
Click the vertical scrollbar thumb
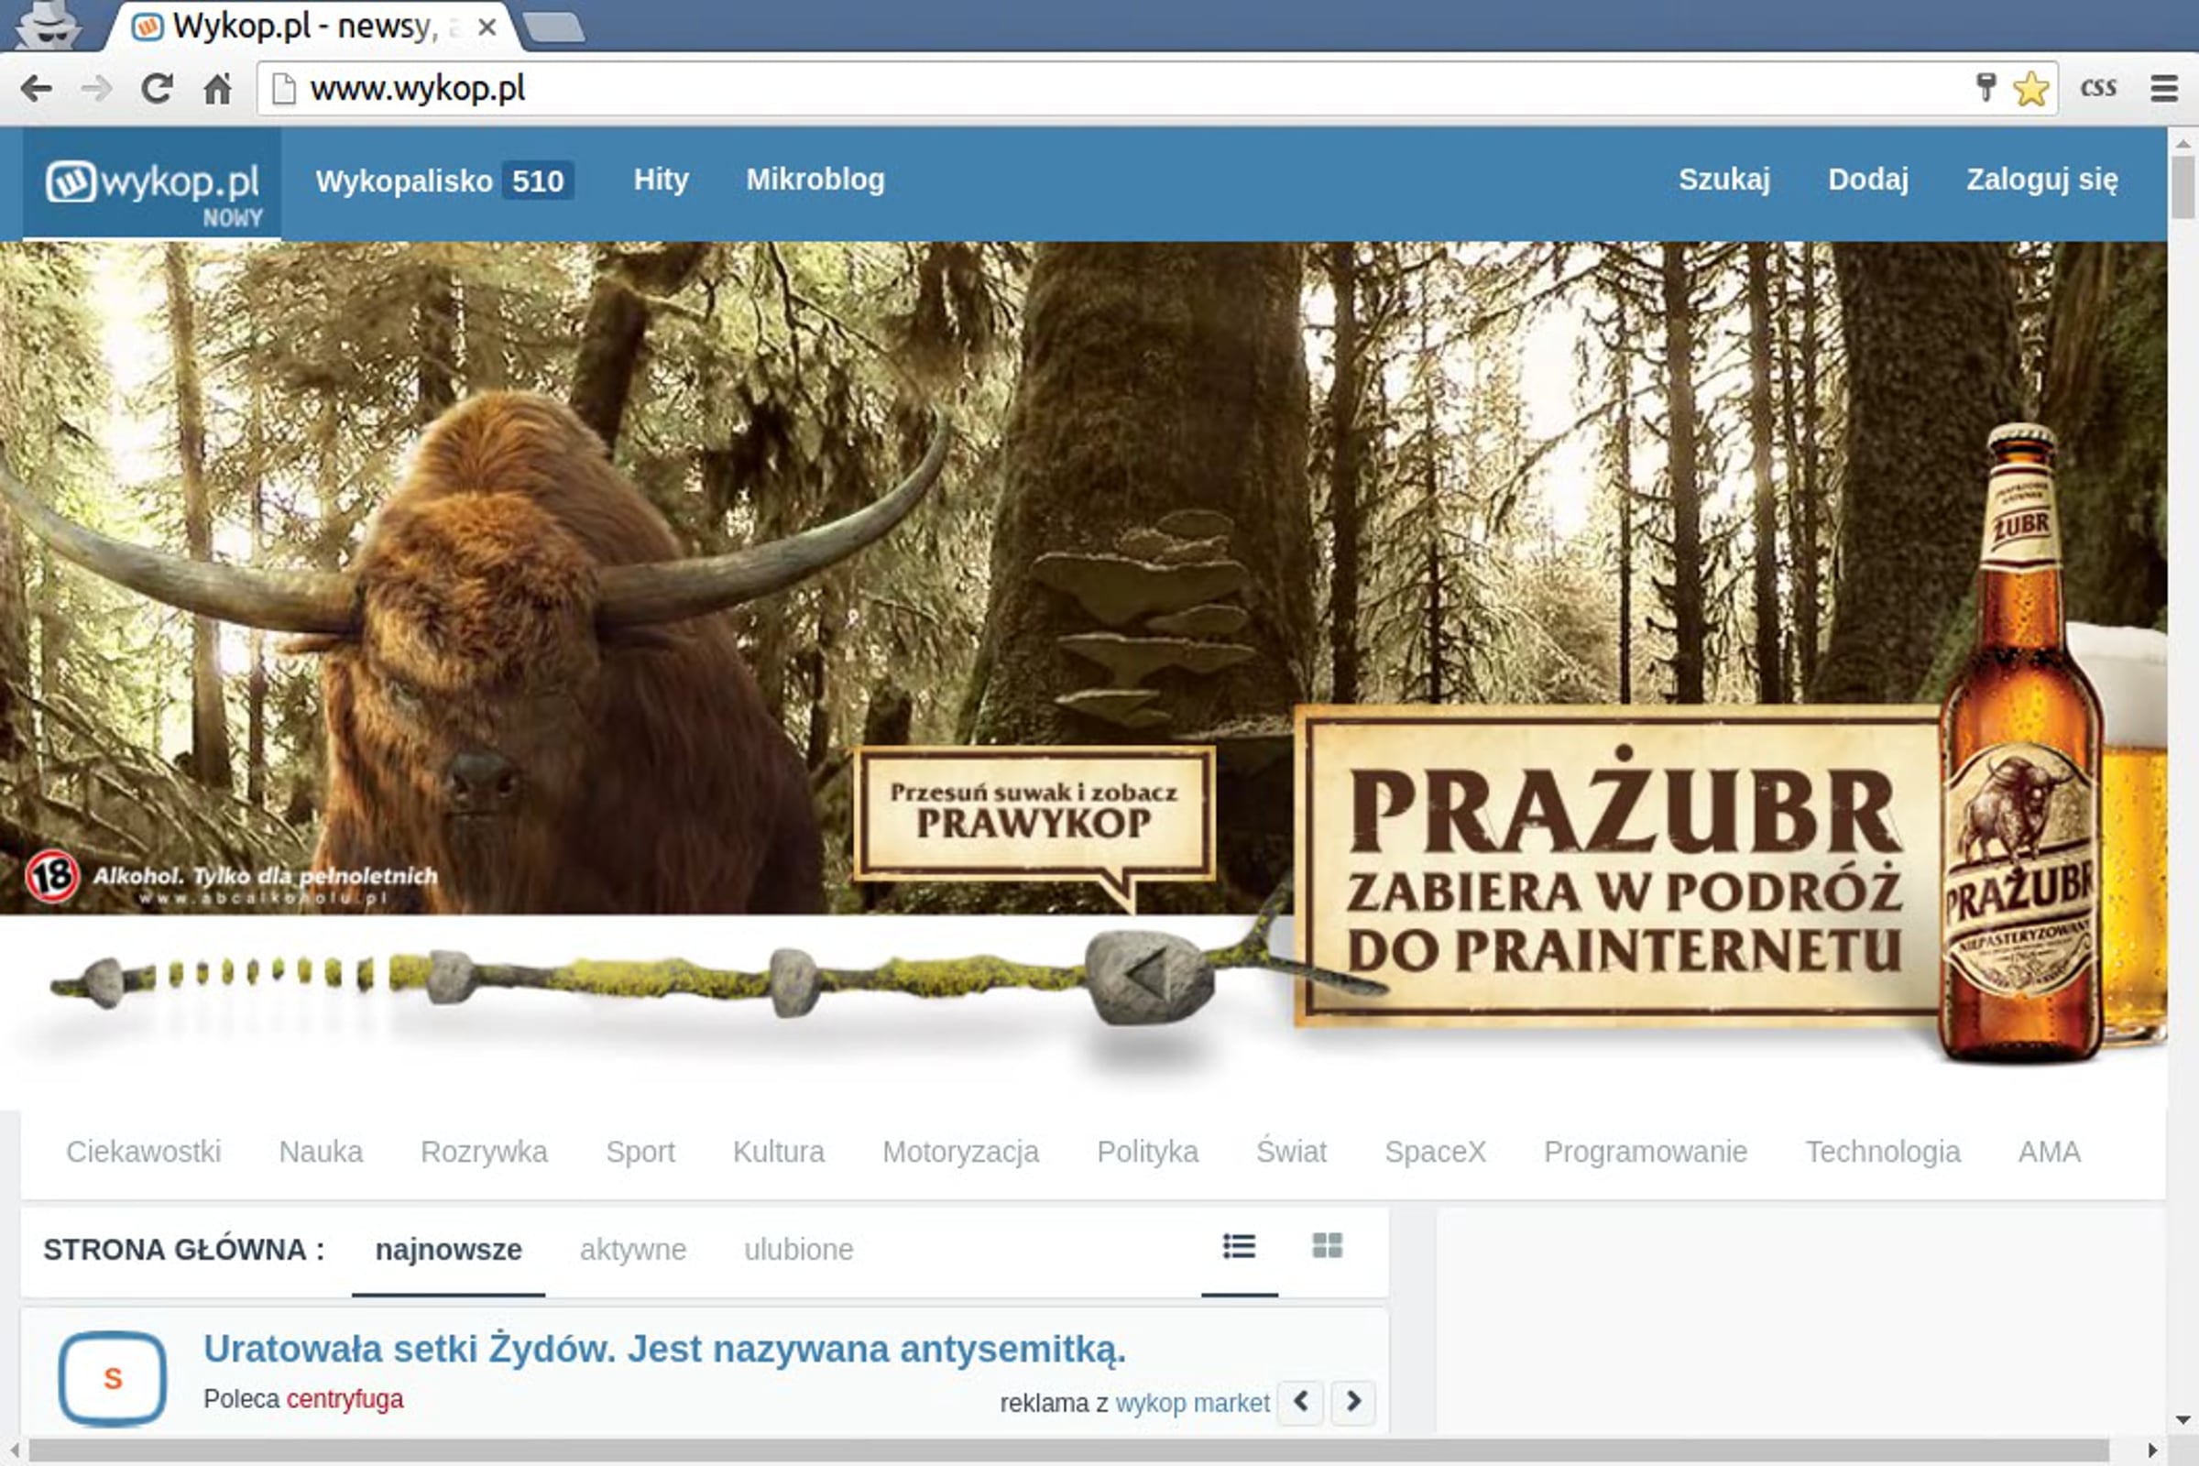pyautogui.click(x=2183, y=187)
